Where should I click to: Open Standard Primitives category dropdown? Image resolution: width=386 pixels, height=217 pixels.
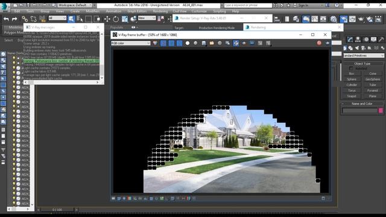pos(363,55)
